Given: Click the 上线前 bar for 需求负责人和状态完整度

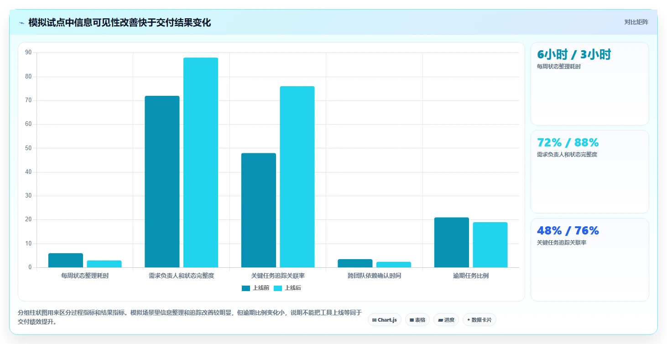Looking at the screenshot, I should [162, 182].
